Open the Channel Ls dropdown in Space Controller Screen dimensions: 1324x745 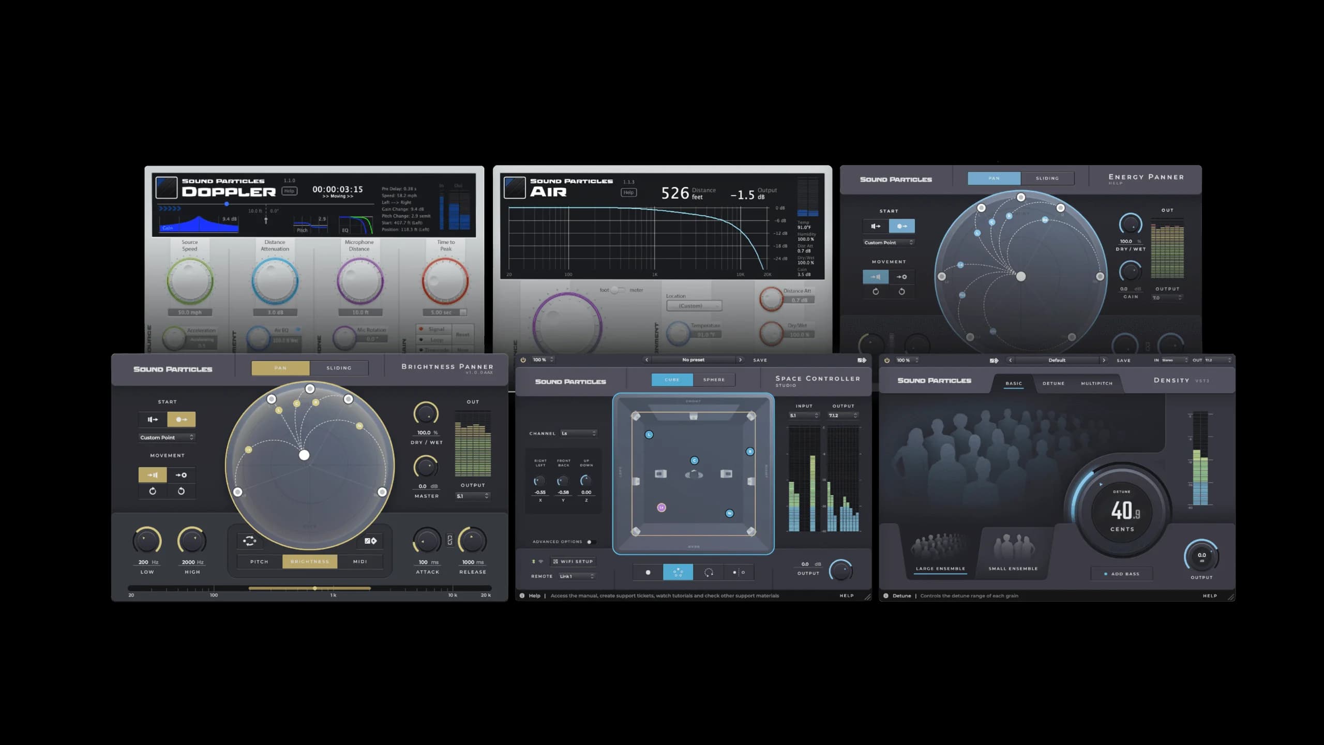click(579, 434)
